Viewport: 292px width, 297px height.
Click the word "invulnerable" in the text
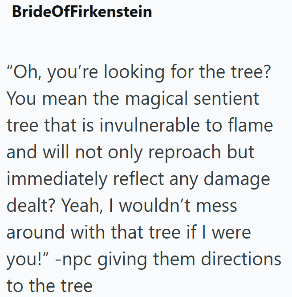(x=150, y=125)
